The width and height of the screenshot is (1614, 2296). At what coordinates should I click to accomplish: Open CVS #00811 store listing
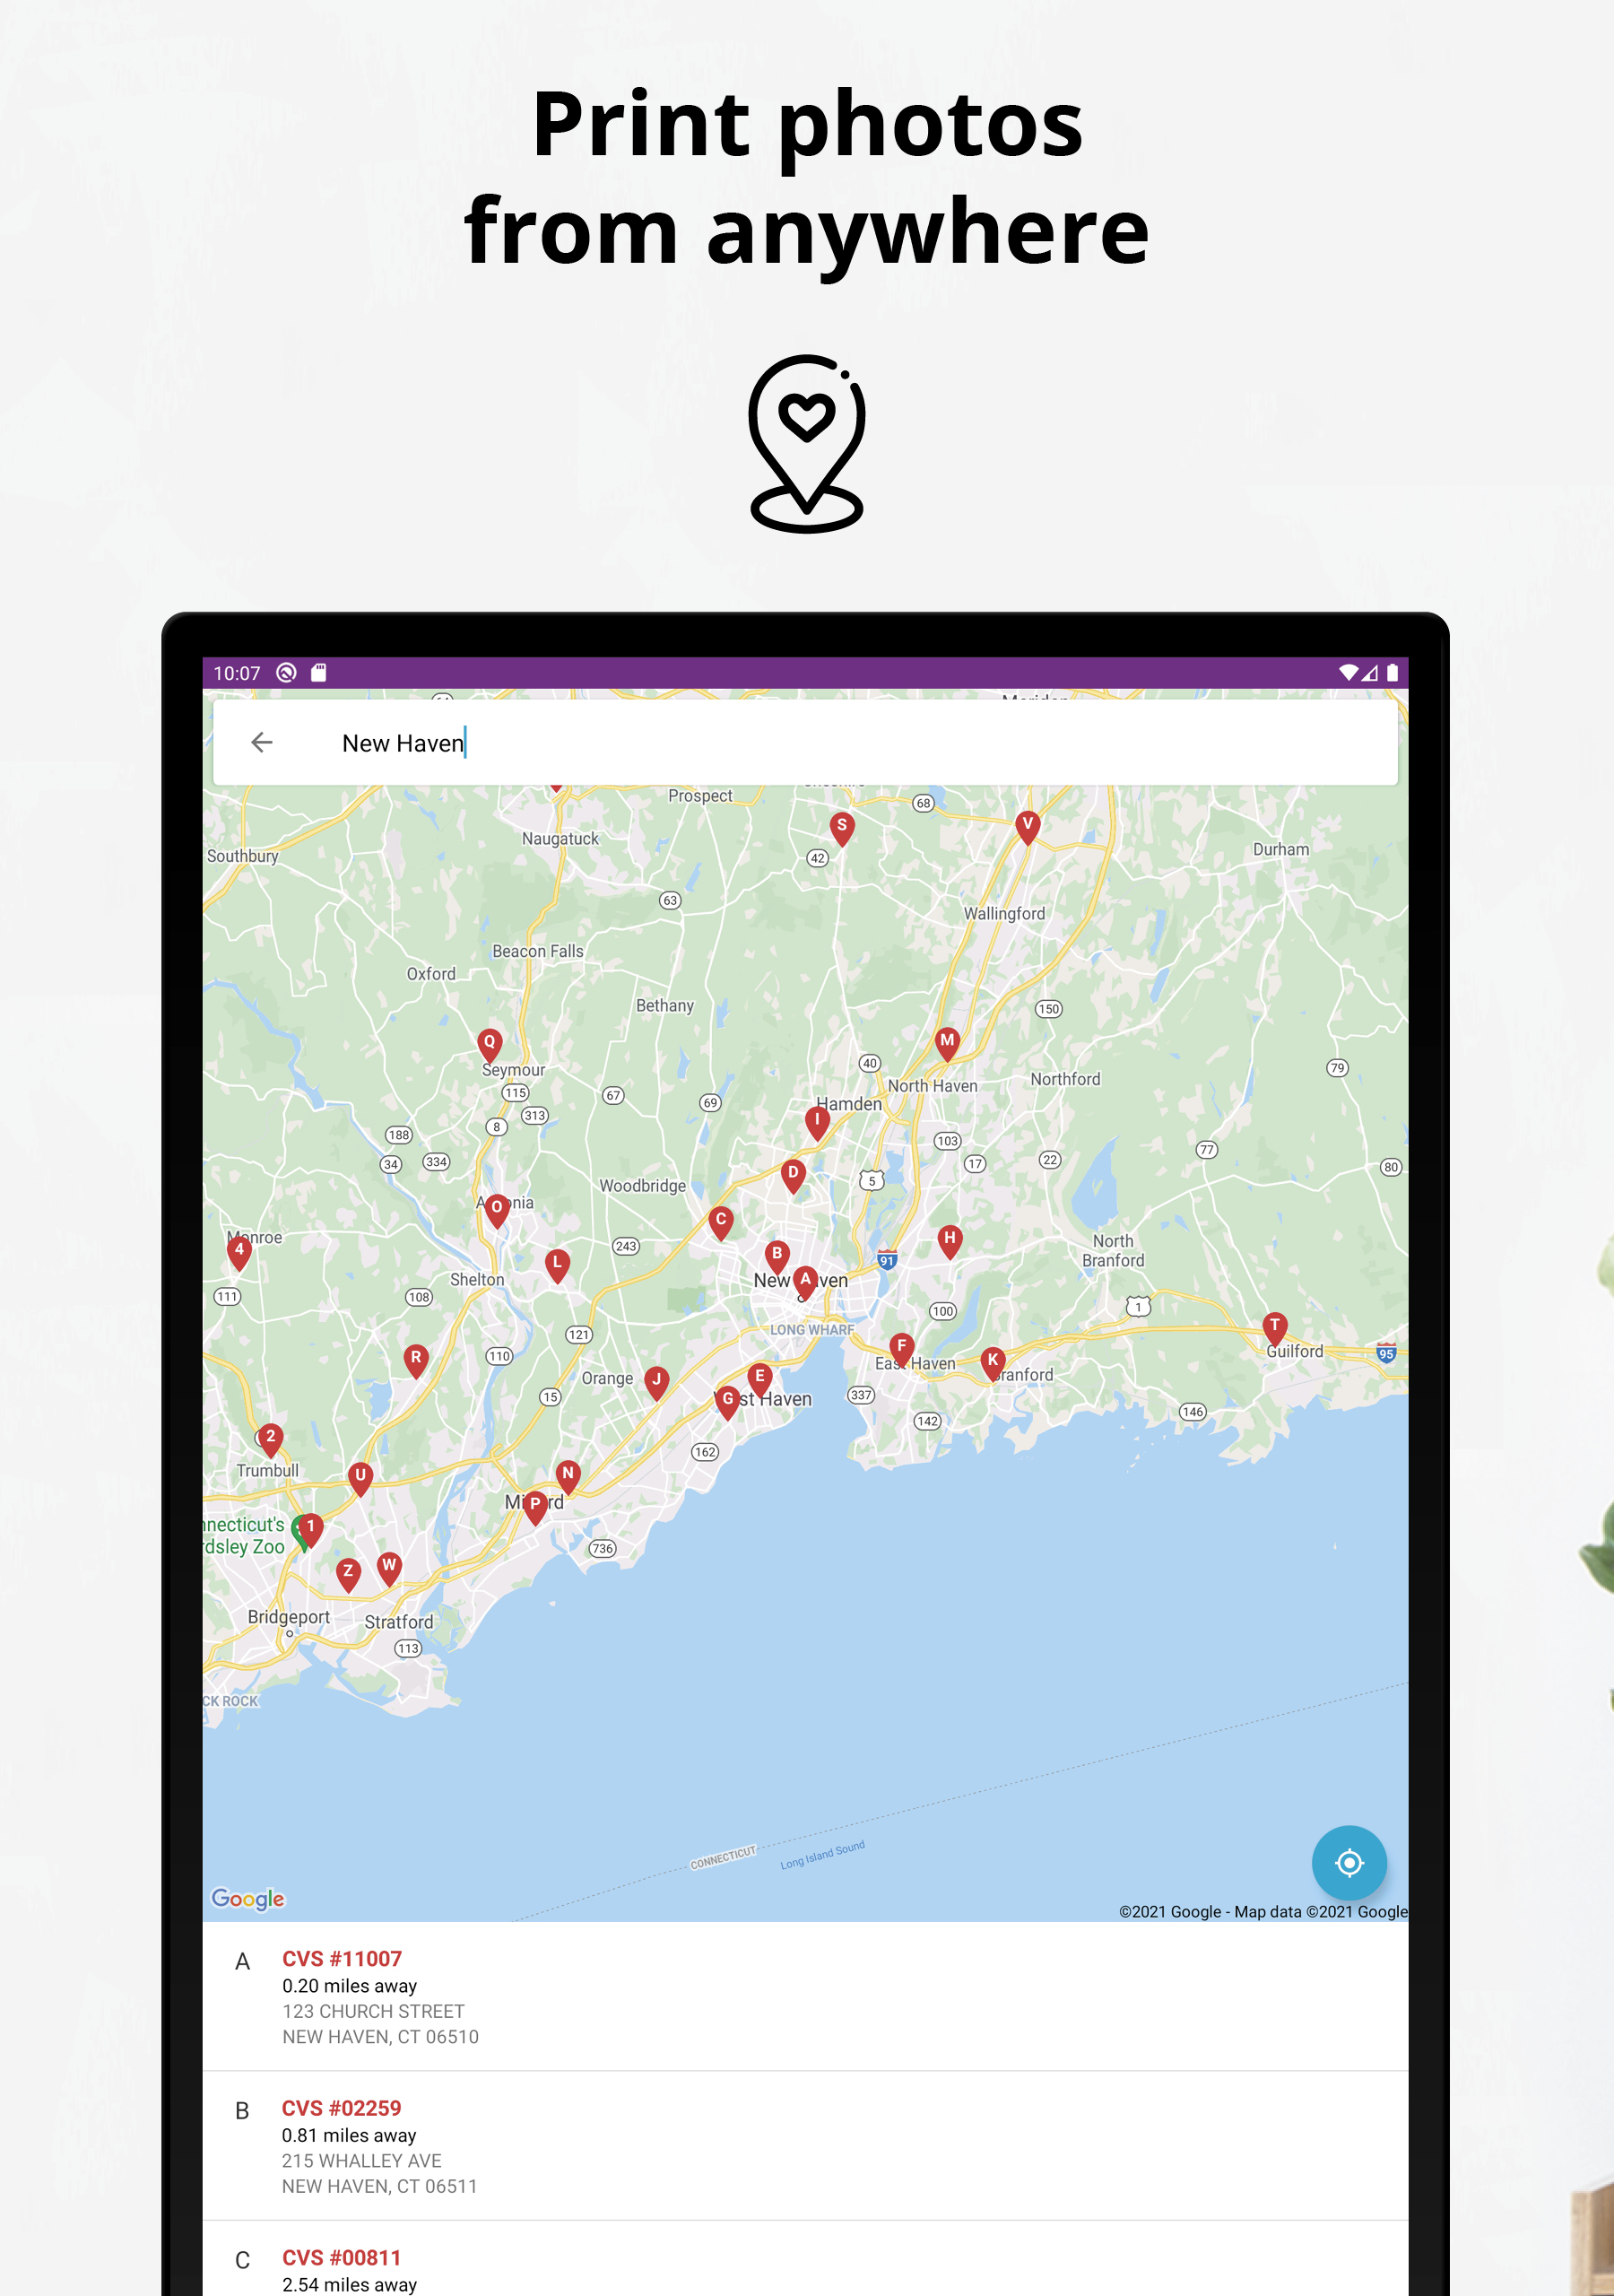[x=805, y=2259]
